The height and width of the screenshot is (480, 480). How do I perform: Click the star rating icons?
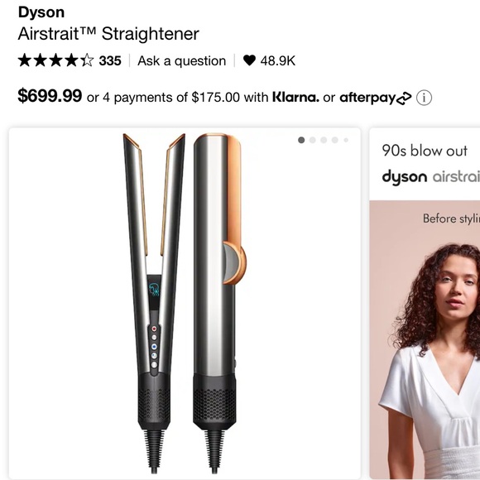(55, 60)
